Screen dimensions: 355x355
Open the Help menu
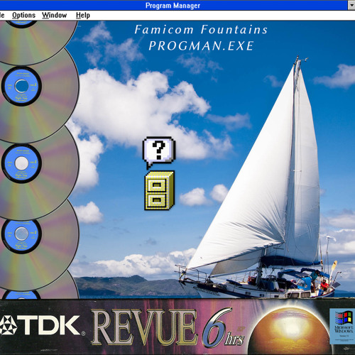[83, 16]
